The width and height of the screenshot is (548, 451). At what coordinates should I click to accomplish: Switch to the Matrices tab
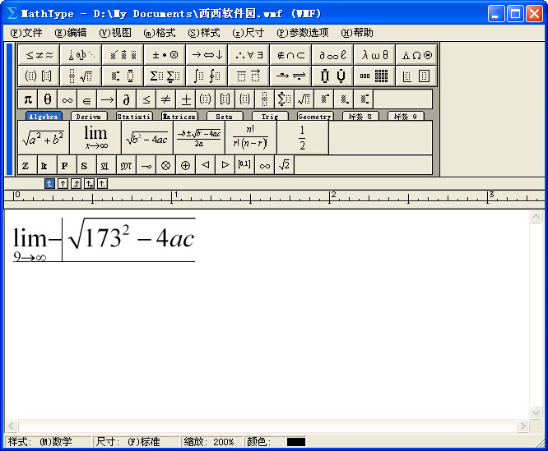pos(179,117)
